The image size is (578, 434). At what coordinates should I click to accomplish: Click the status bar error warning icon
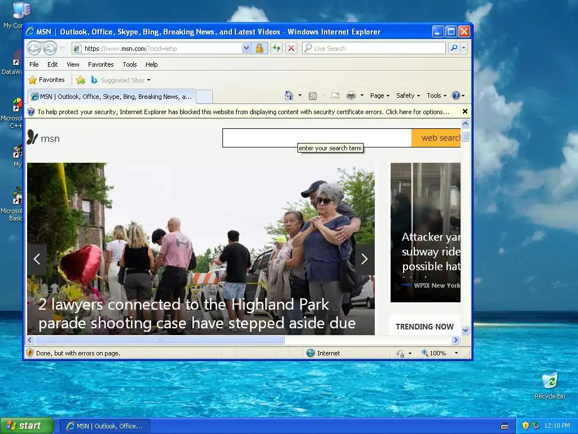pyautogui.click(x=30, y=353)
